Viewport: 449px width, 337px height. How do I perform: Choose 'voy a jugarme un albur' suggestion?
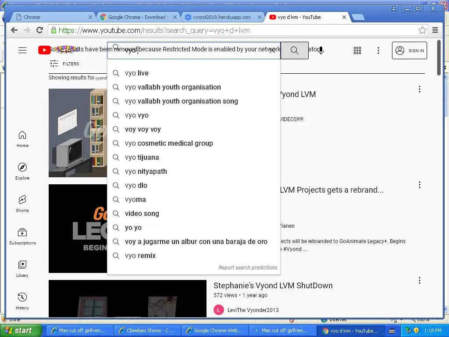coord(193,242)
